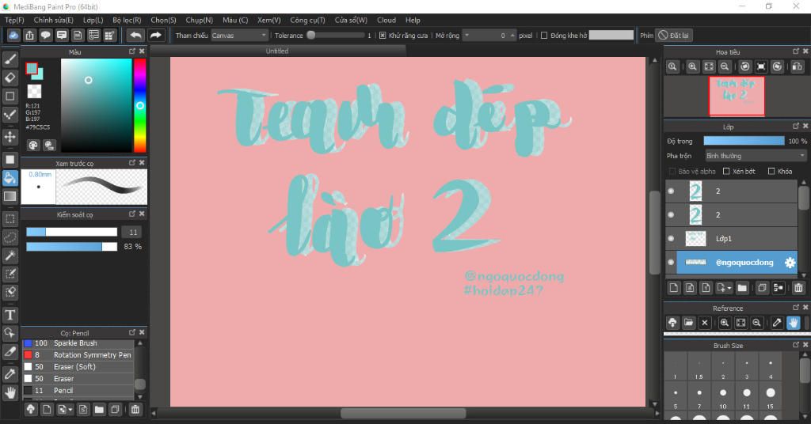The width and height of the screenshot is (811, 424).
Task: Choose the Move tool
Action: point(10,137)
